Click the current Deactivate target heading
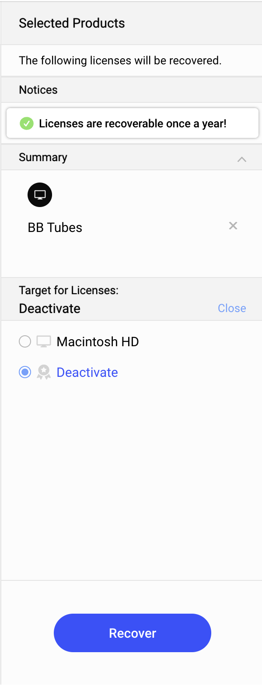The height and width of the screenshot is (685, 262). (50, 309)
